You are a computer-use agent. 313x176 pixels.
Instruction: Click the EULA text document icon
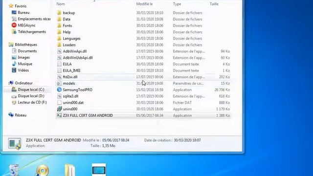59,64
